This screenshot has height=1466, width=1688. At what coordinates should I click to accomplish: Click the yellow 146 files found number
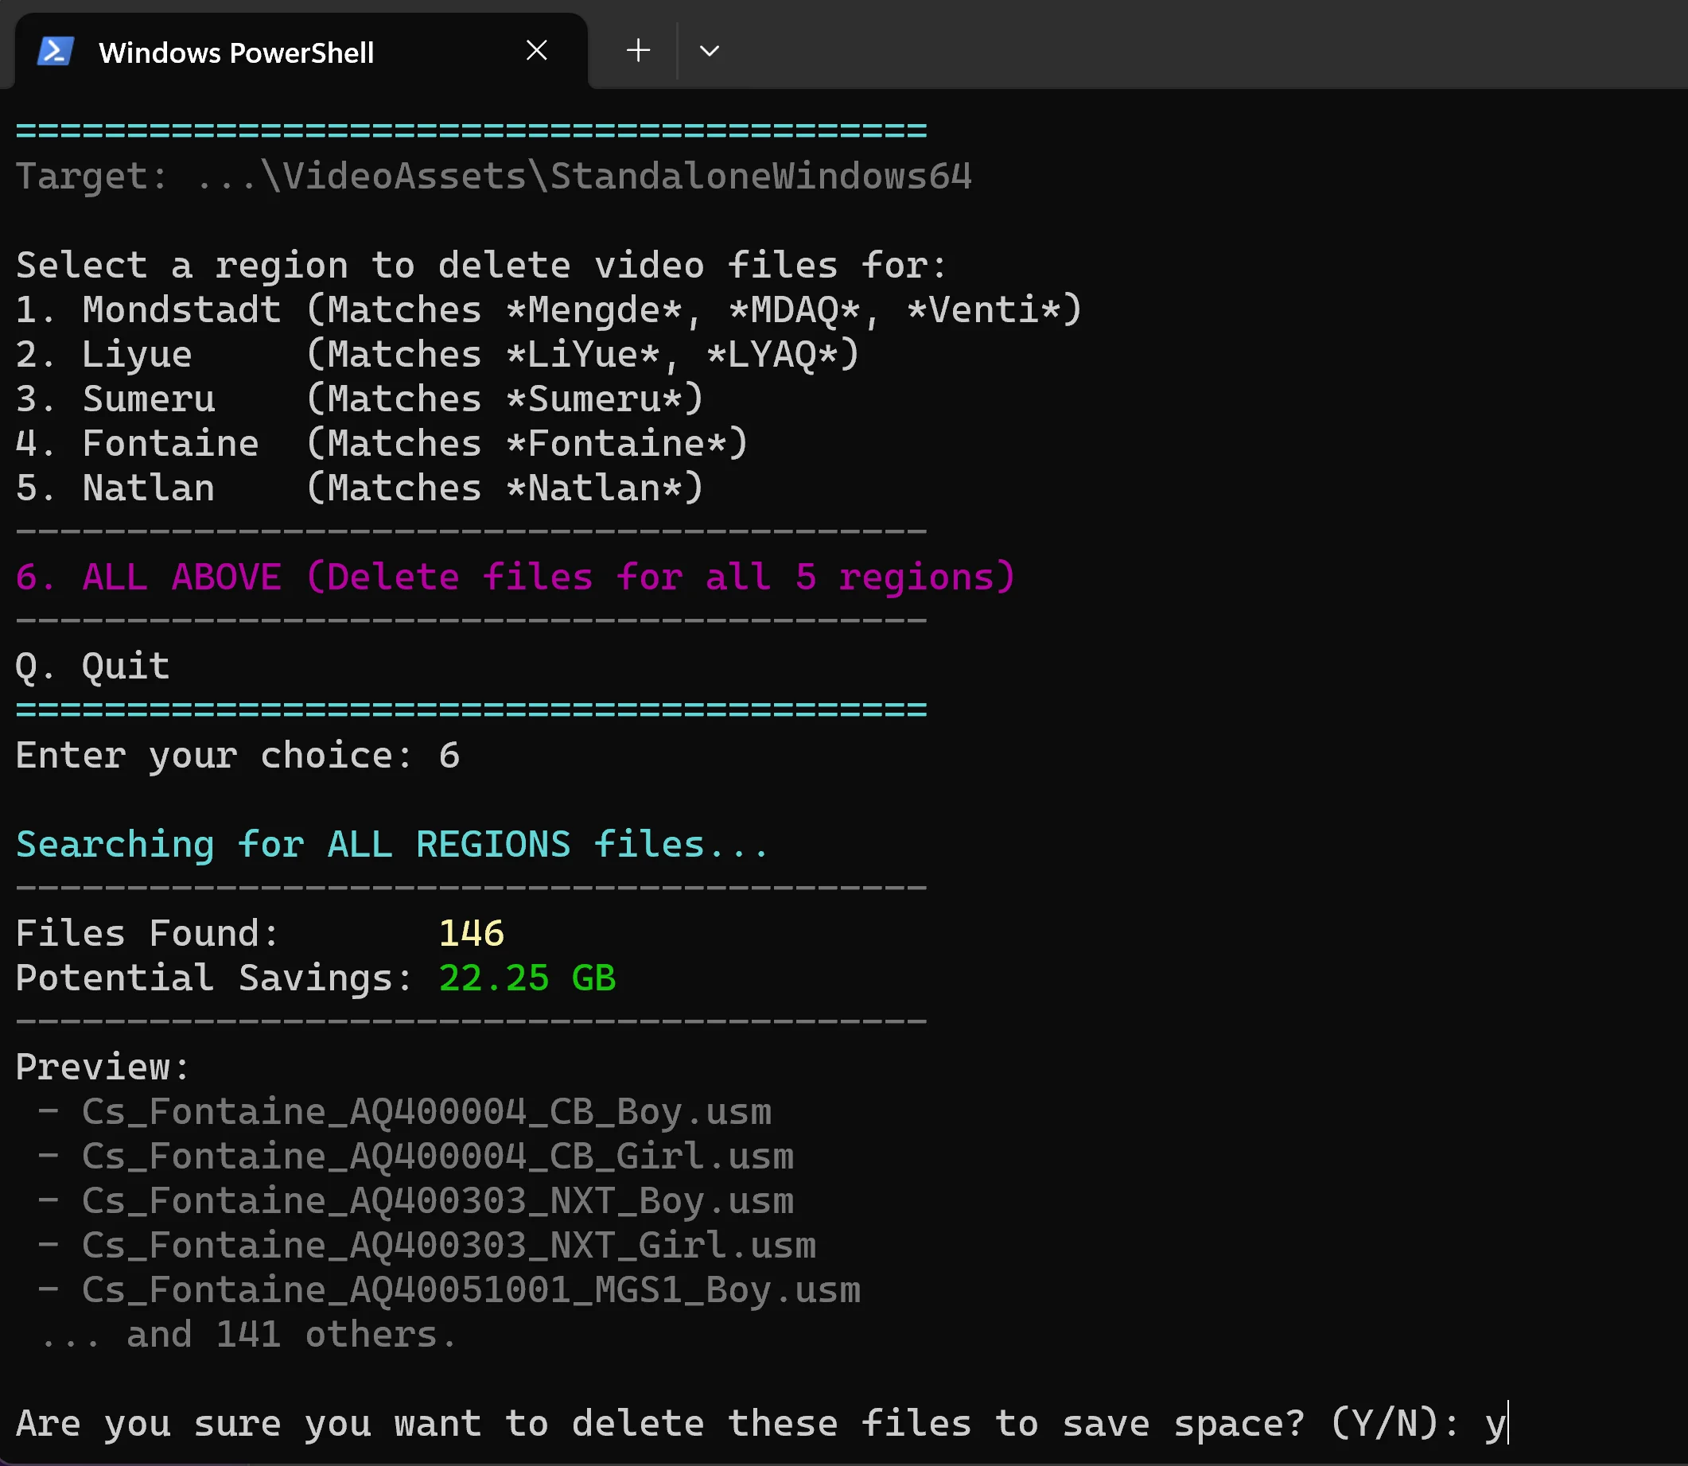[x=471, y=933]
